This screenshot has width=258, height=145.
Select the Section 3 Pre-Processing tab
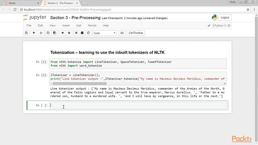tap(60, 3)
